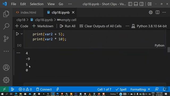The height and width of the screenshot is (96, 170).
Task: Click the feedback status bar icon
Action: click(x=157, y=89)
